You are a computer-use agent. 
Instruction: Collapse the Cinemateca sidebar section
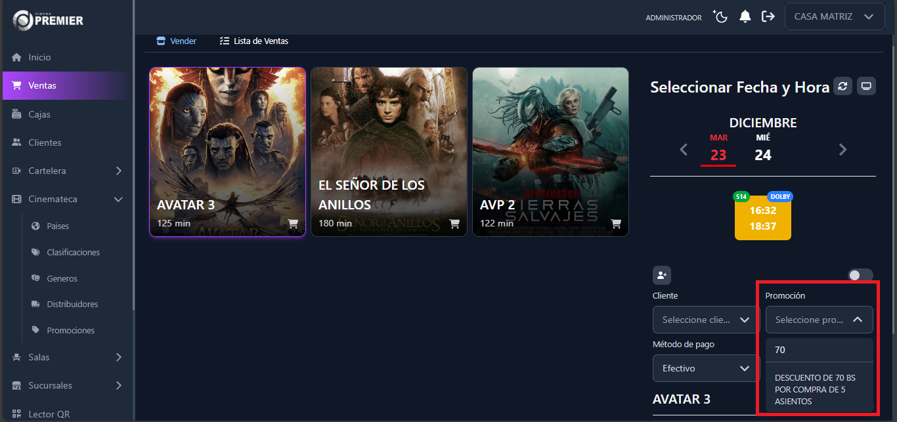pos(118,199)
